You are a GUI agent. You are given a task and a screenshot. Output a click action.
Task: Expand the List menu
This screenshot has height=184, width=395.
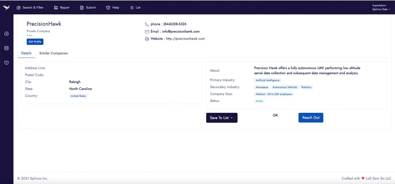137,8
